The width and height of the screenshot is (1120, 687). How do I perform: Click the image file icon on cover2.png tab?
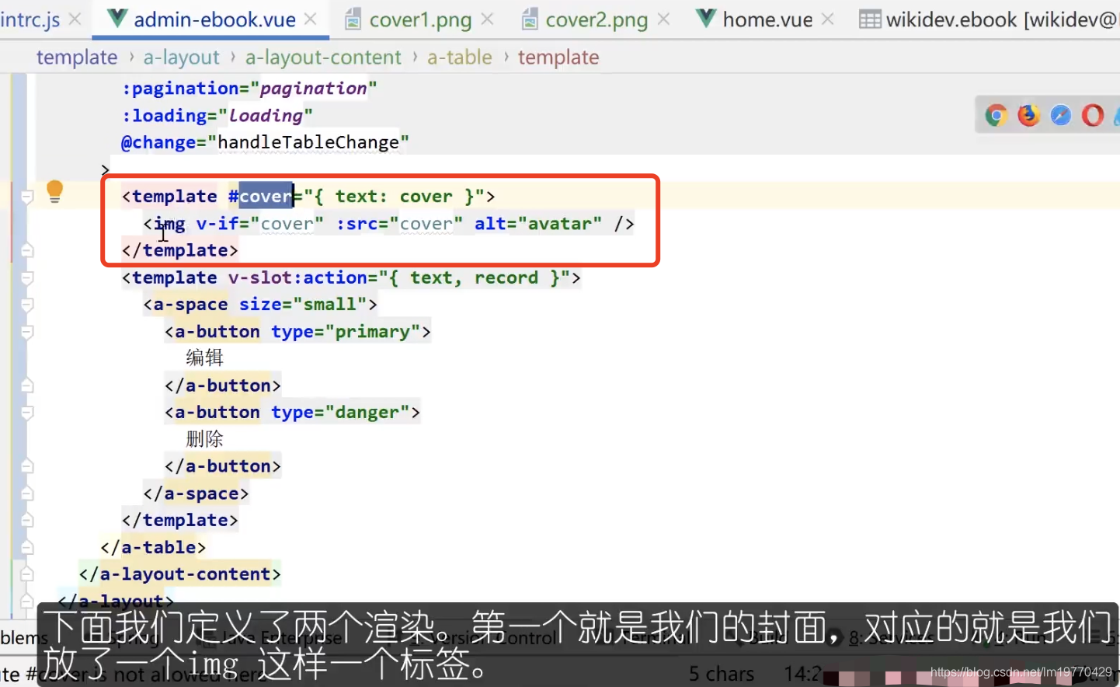(x=529, y=19)
